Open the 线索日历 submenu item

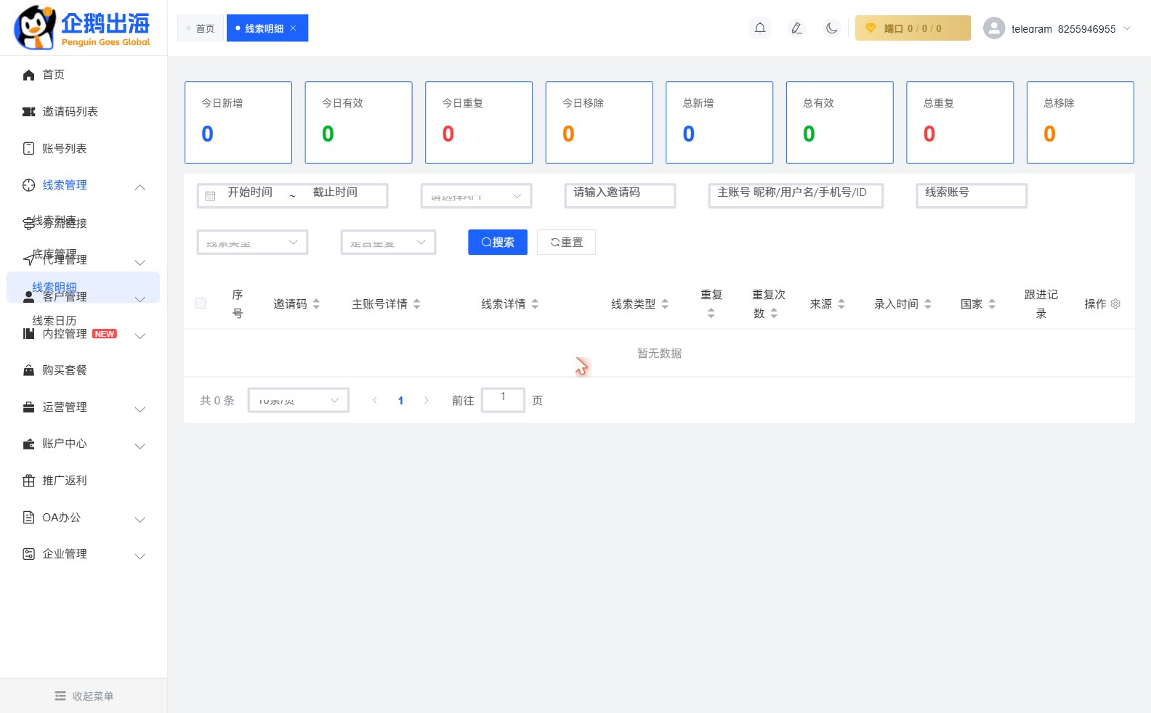[x=54, y=320]
